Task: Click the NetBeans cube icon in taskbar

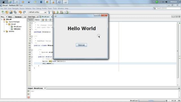Action: point(60,2)
